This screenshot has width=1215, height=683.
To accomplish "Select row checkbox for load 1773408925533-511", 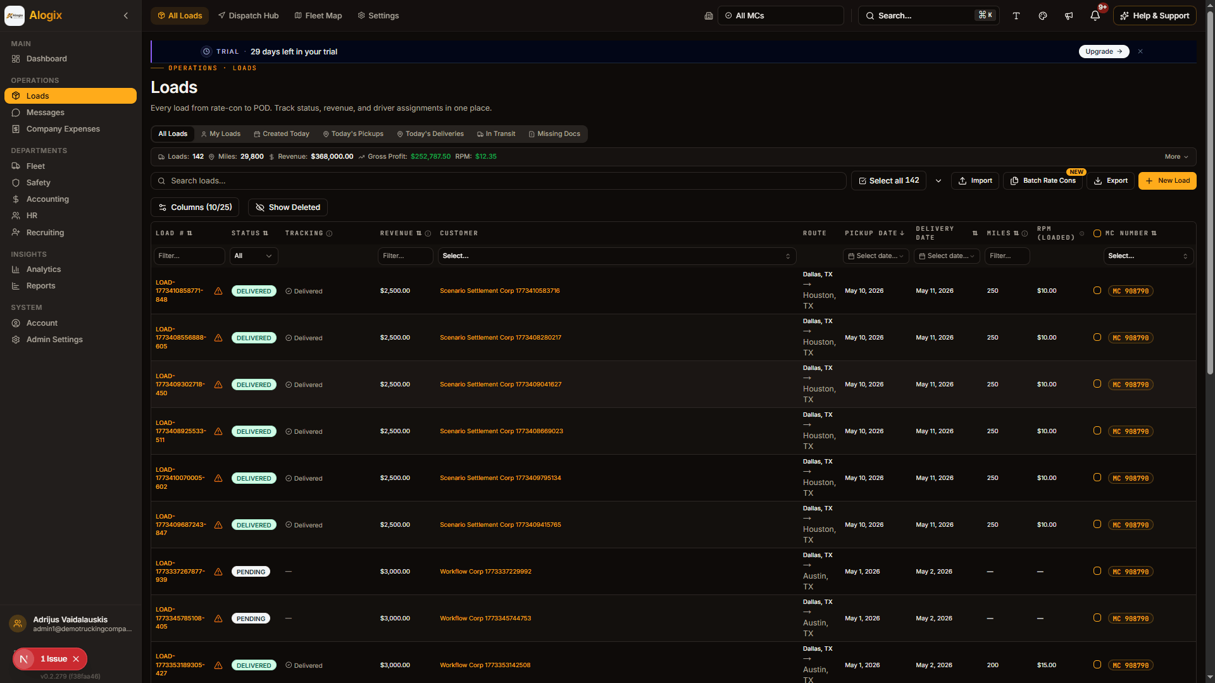I will click(x=1097, y=431).
